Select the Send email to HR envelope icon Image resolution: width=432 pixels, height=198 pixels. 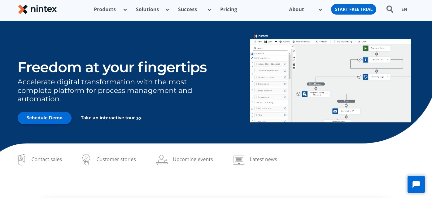click(335, 111)
